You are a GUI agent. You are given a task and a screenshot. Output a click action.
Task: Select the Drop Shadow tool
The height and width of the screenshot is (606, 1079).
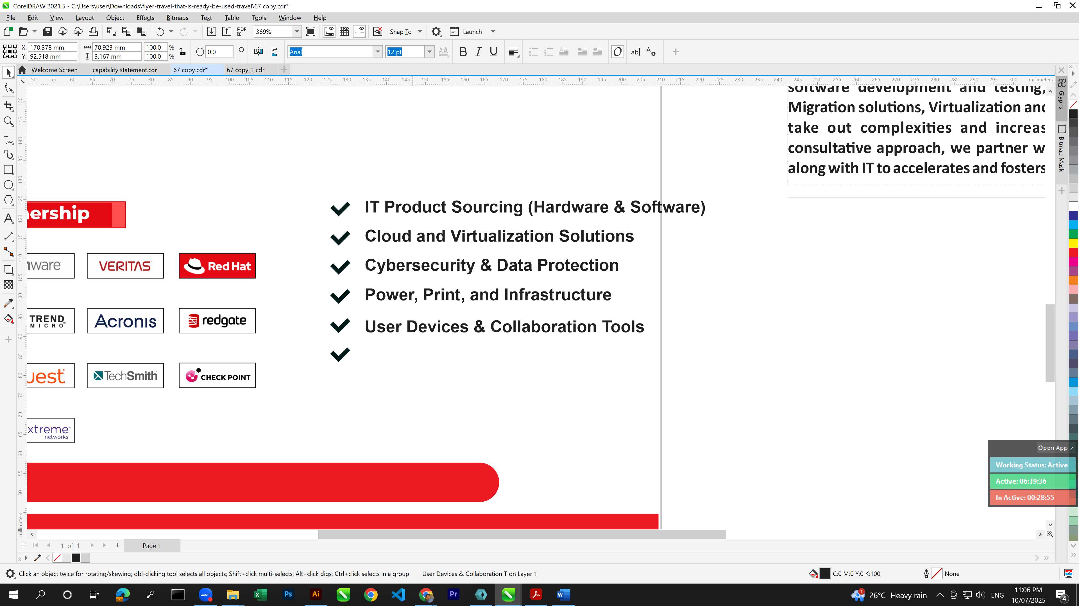(x=8, y=269)
